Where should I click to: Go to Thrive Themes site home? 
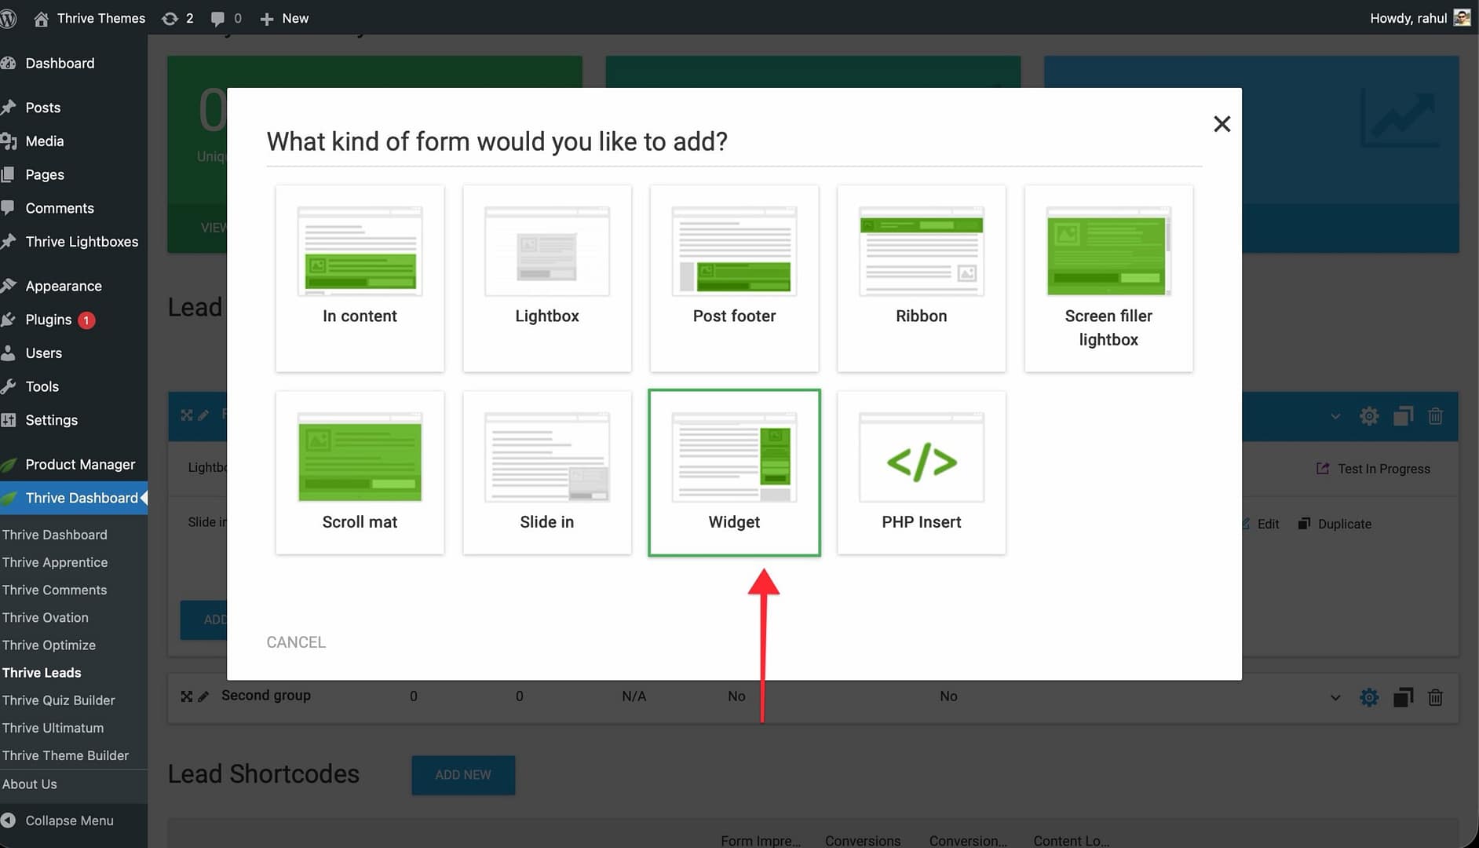(x=89, y=18)
